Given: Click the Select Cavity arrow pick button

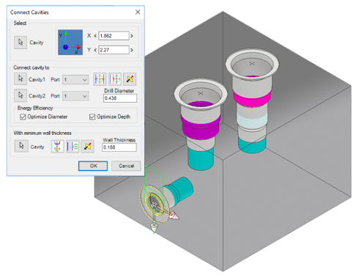Looking at the screenshot, I should tap(21, 43).
